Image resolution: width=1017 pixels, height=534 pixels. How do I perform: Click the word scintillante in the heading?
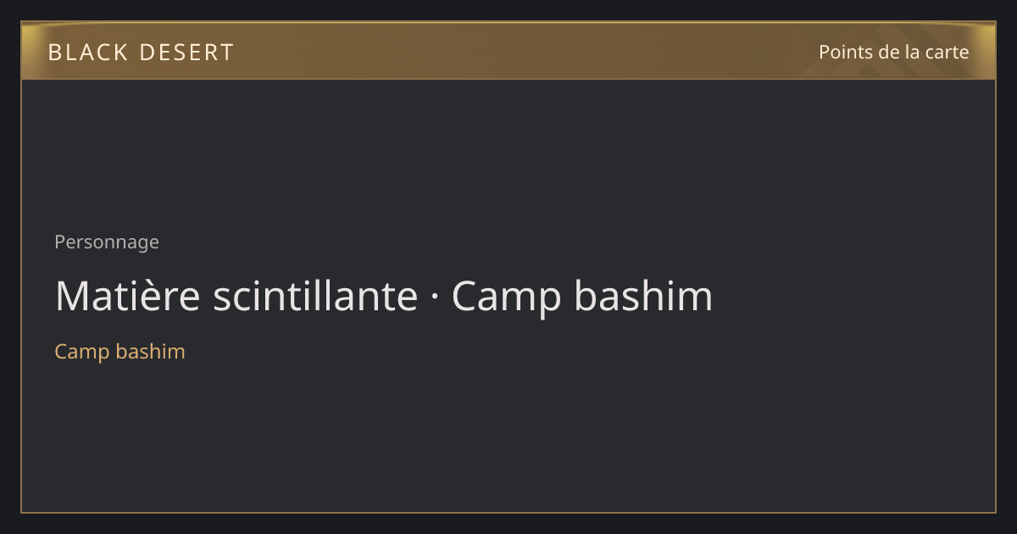(x=316, y=296)
